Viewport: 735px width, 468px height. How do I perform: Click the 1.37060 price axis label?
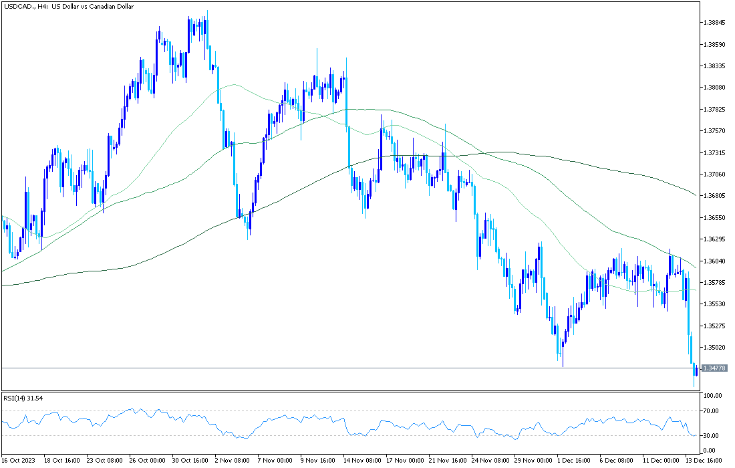tap(715, 174)
